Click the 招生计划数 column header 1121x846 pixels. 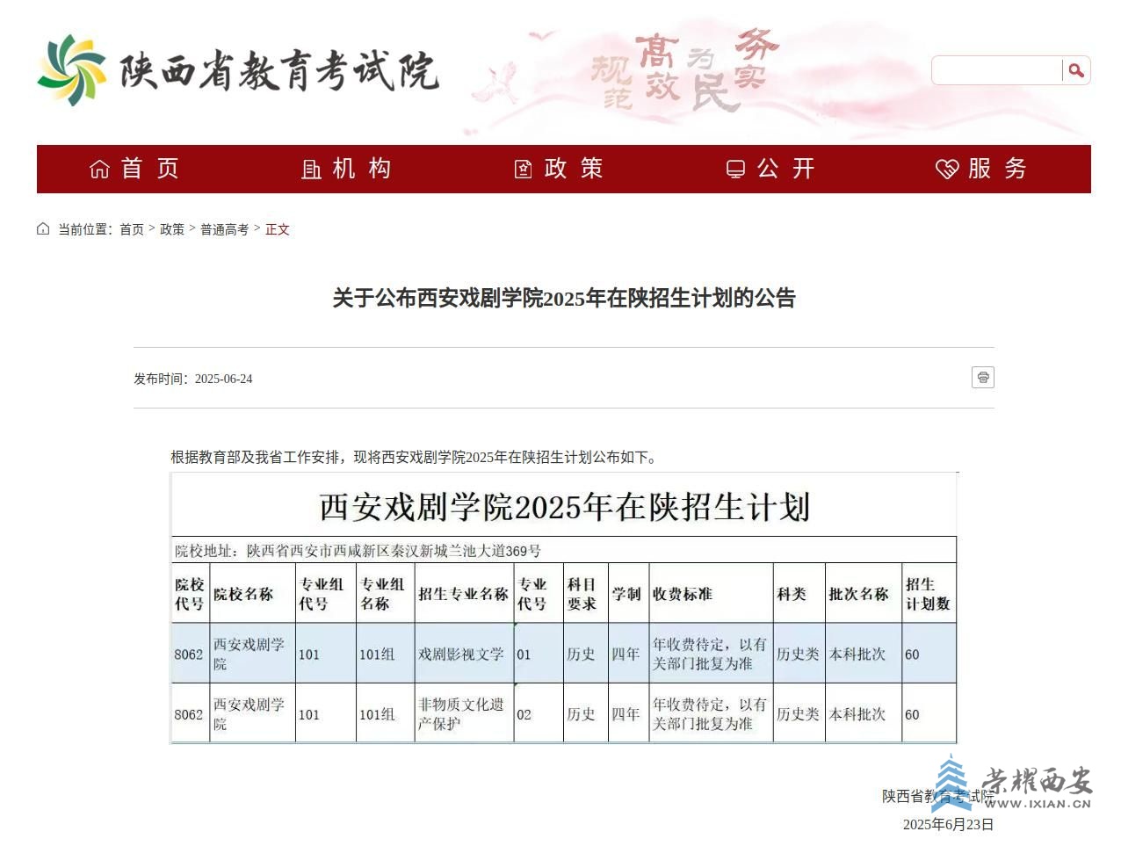929,594
